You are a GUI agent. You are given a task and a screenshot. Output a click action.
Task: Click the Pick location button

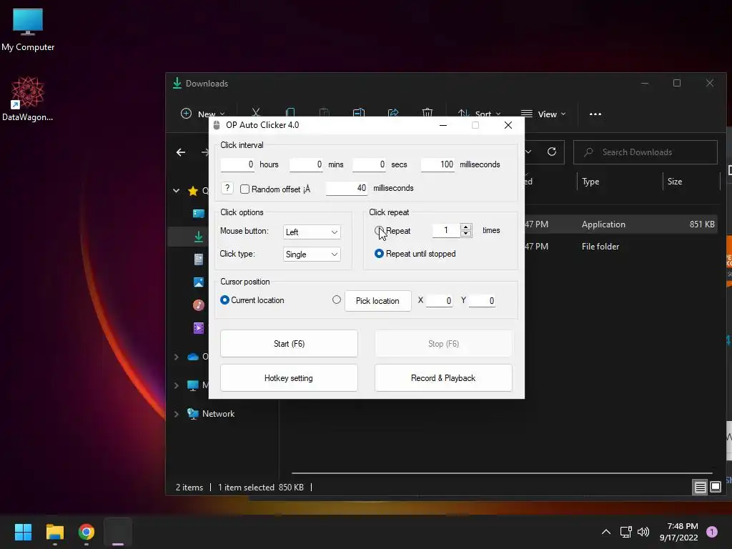coord(377,301)
